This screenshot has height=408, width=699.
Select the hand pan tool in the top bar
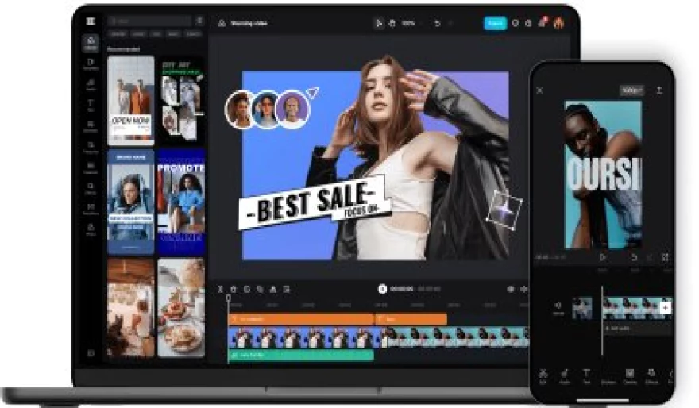click(392, 23)
